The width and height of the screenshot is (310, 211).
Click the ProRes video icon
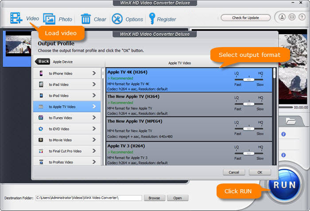tap(41, 162)
